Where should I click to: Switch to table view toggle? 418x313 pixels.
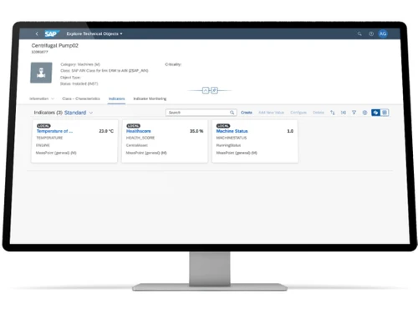(x=385, y=113)
